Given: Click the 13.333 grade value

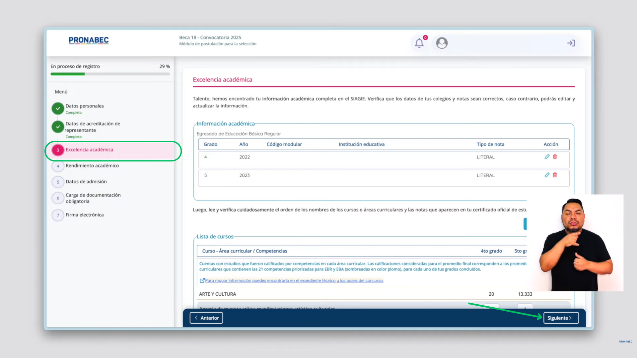Looking at the screenshot, I should [525, 294].
